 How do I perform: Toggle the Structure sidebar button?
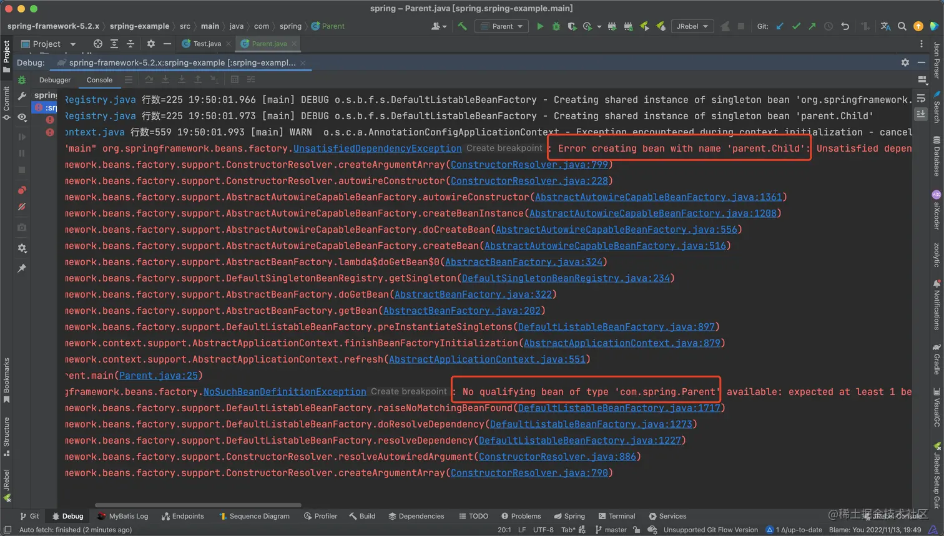pyautogui.click(x=6, y=436)
